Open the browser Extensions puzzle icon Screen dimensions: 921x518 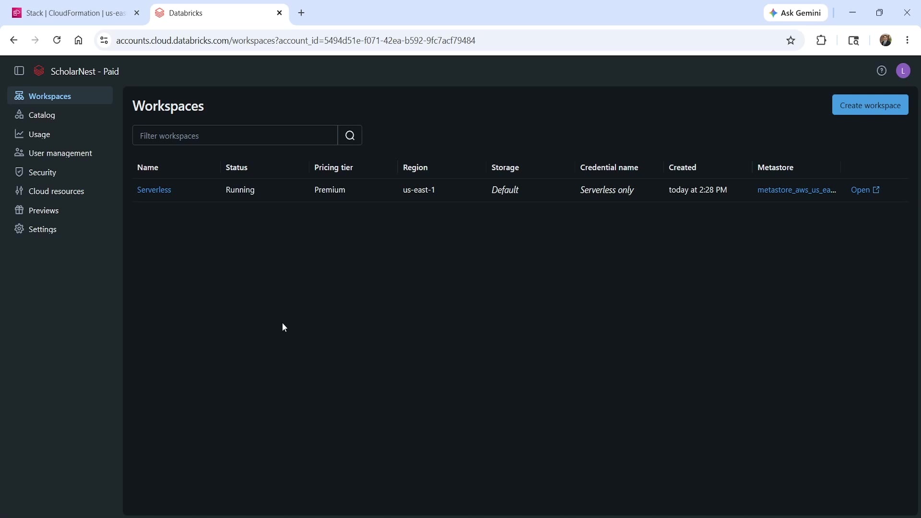(x=821, y=40)
